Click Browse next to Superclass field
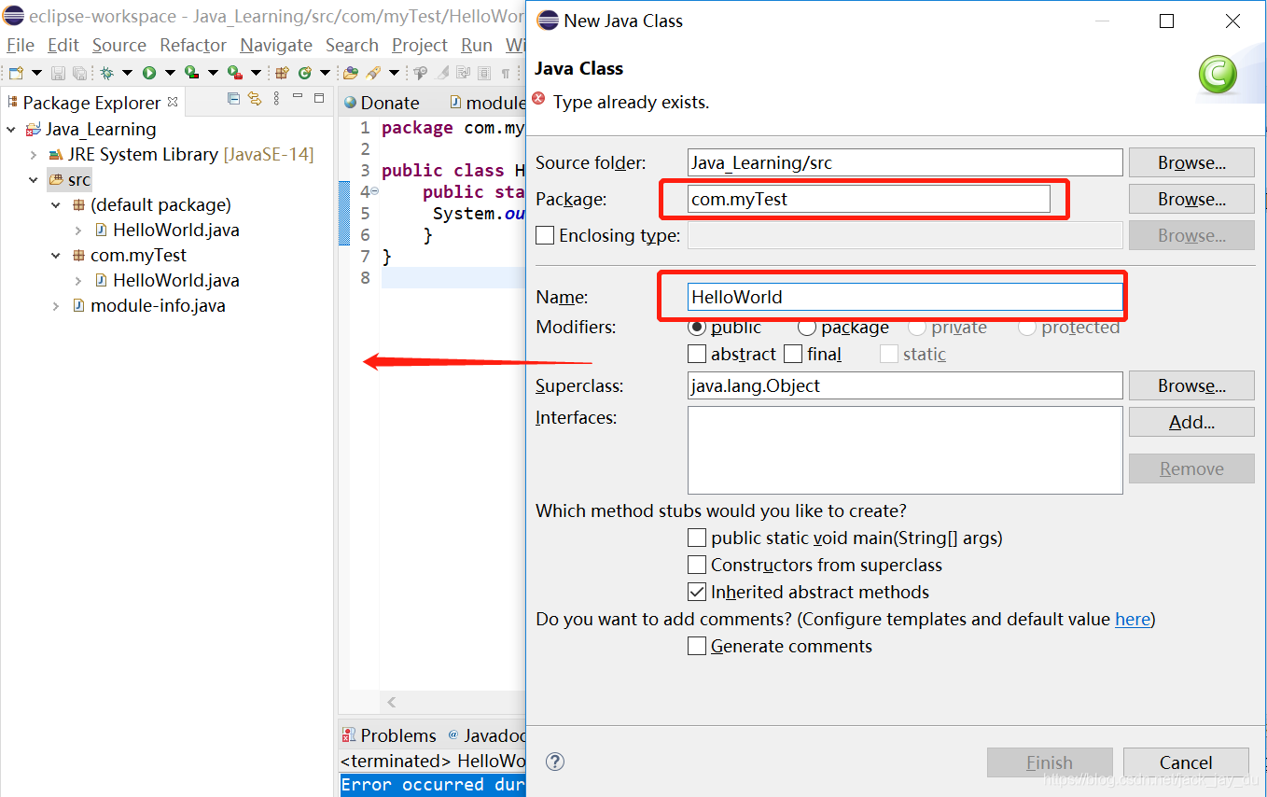 click(1191, 385)
